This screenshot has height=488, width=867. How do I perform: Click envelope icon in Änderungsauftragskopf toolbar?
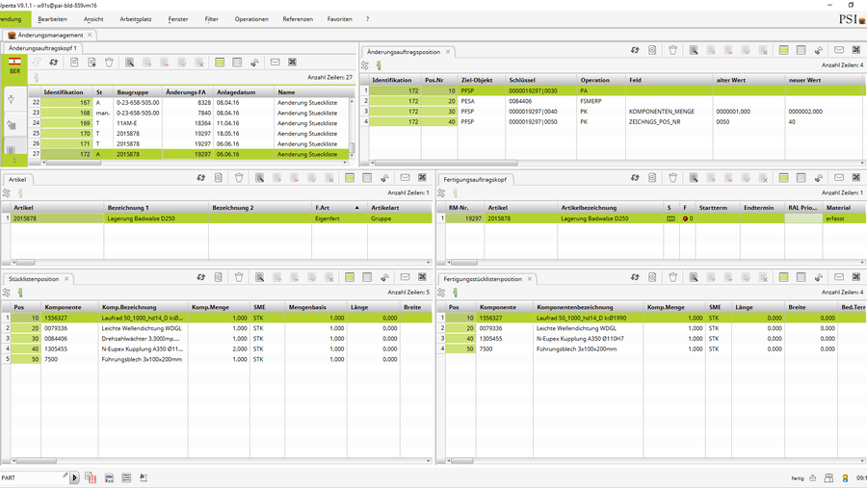coord(275,63)
